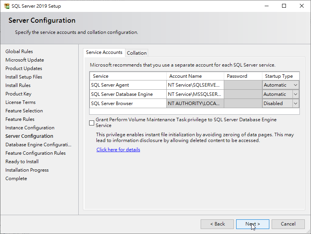Screen dimensions: 311x234
Task: Close the SQL Server 2019 Setup window
Action: (302, 6)
